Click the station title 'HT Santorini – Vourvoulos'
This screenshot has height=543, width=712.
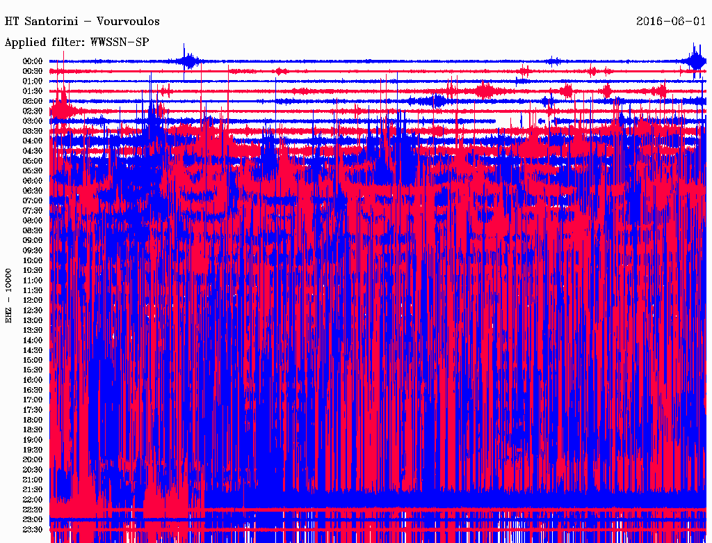[x=82, y=22]
